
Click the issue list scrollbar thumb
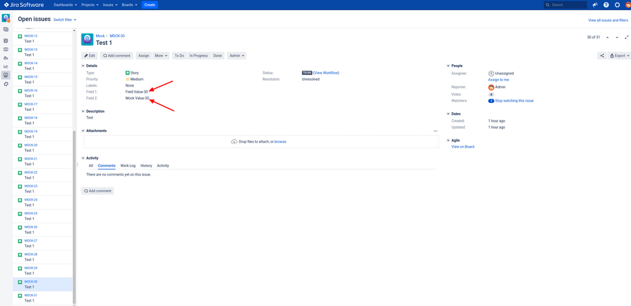click(x=74, y=217)
